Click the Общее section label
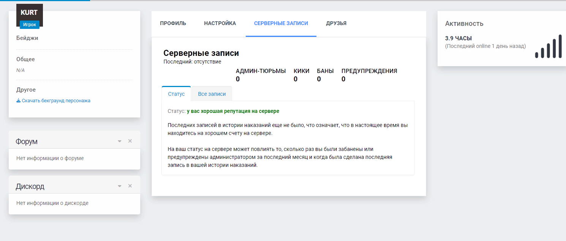 point(25,59)
